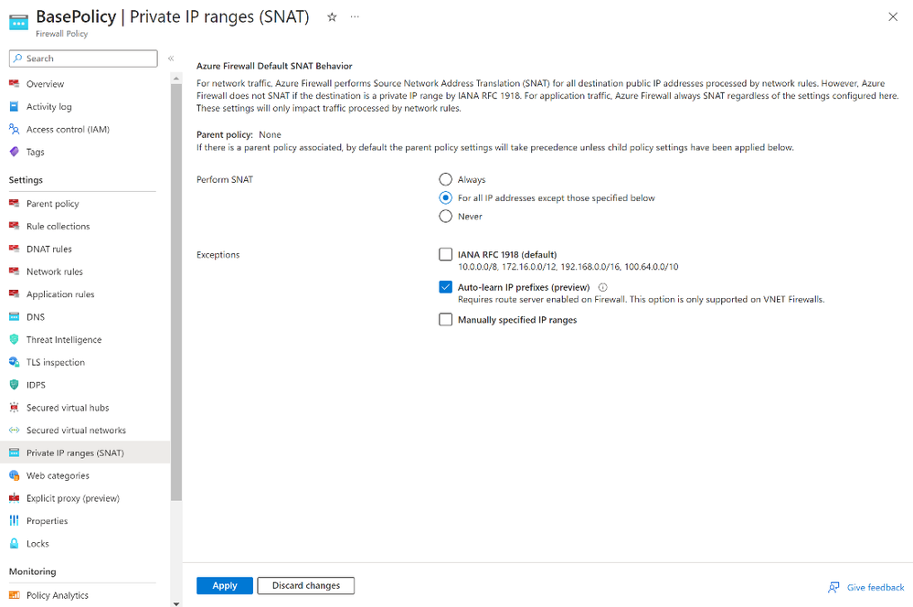Click the Overview icon in sidebar

point(14,84)
